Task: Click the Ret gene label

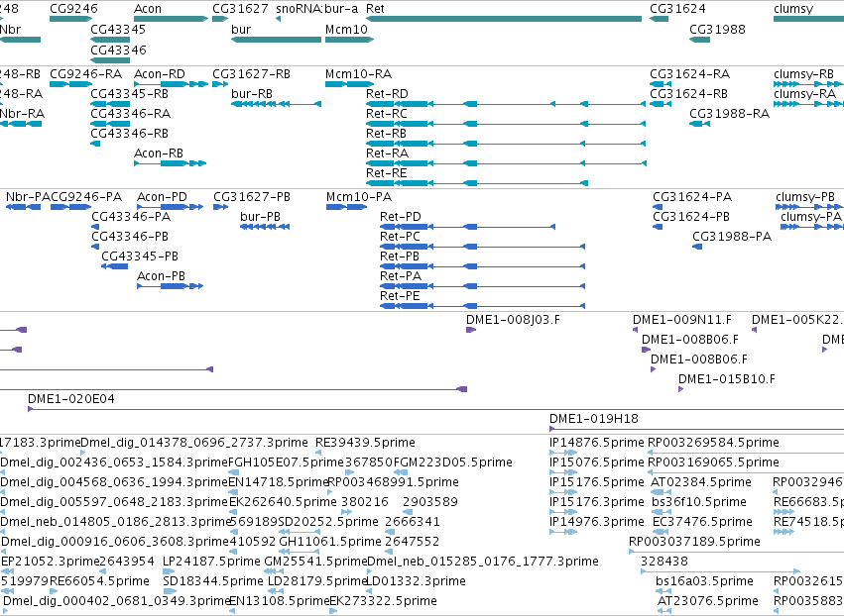Action: click(x=375, y=9)
